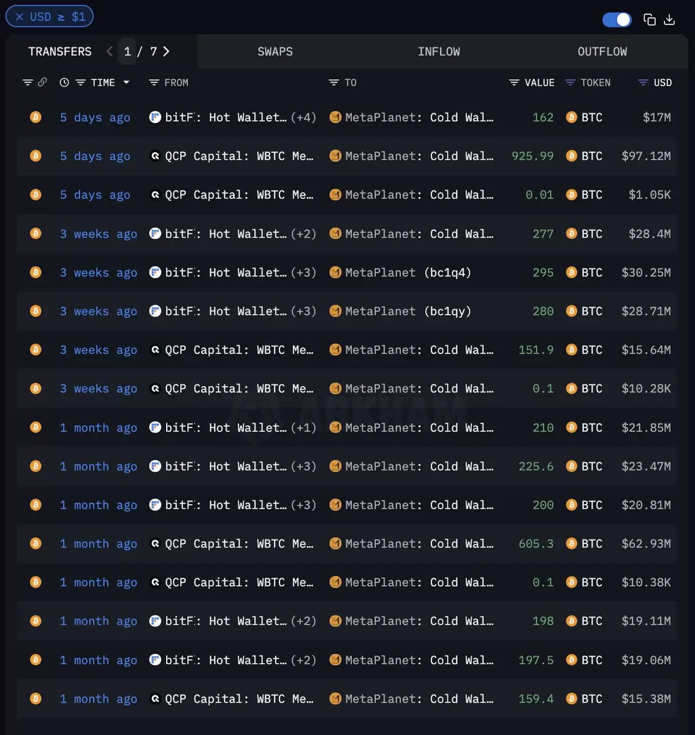This screenshot has height=735, width=695.
Task: Open the TOKEN column filter
Action: pos(570,83)
